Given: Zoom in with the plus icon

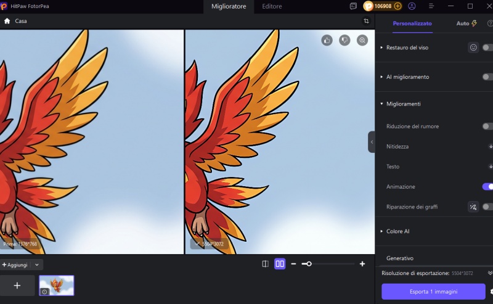Looking at the screenshot, I should click(362, 264).
